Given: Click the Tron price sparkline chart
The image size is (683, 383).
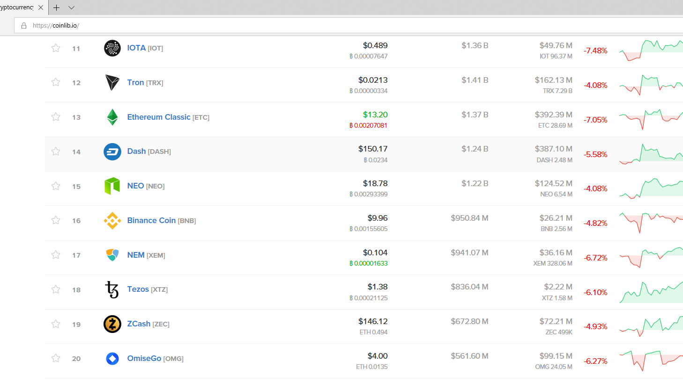Looking at the screenshot, I should click(x=651, y=85).
